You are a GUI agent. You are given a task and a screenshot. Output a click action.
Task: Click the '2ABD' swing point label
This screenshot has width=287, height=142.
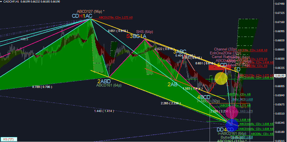click(104, 81)
